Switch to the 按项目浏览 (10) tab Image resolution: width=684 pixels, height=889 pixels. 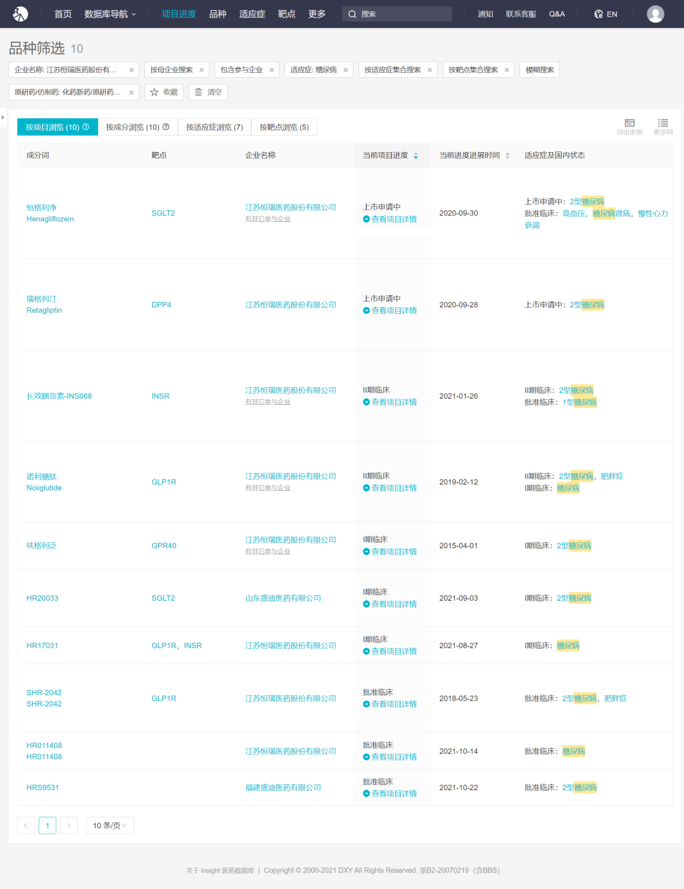(x=58, y=127)
